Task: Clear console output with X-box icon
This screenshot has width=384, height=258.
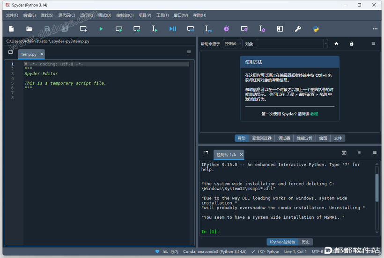Action: point(344,153)
